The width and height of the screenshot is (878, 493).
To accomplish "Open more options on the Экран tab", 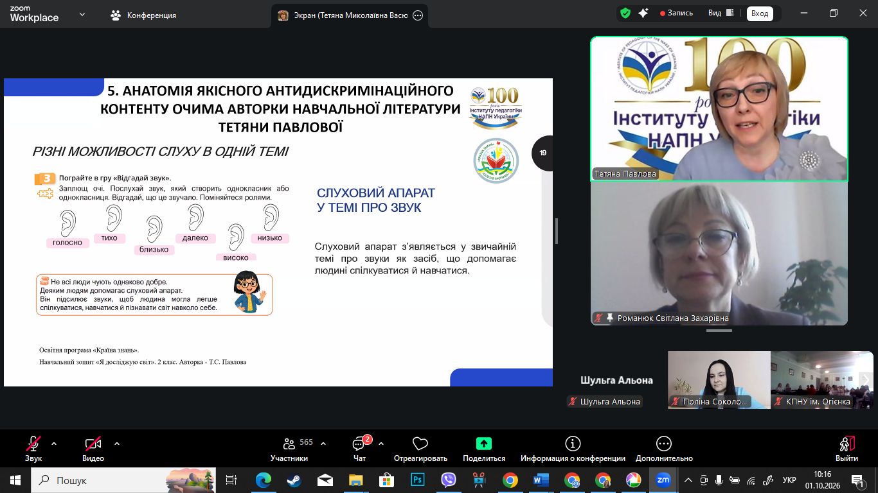I will 418,15.
